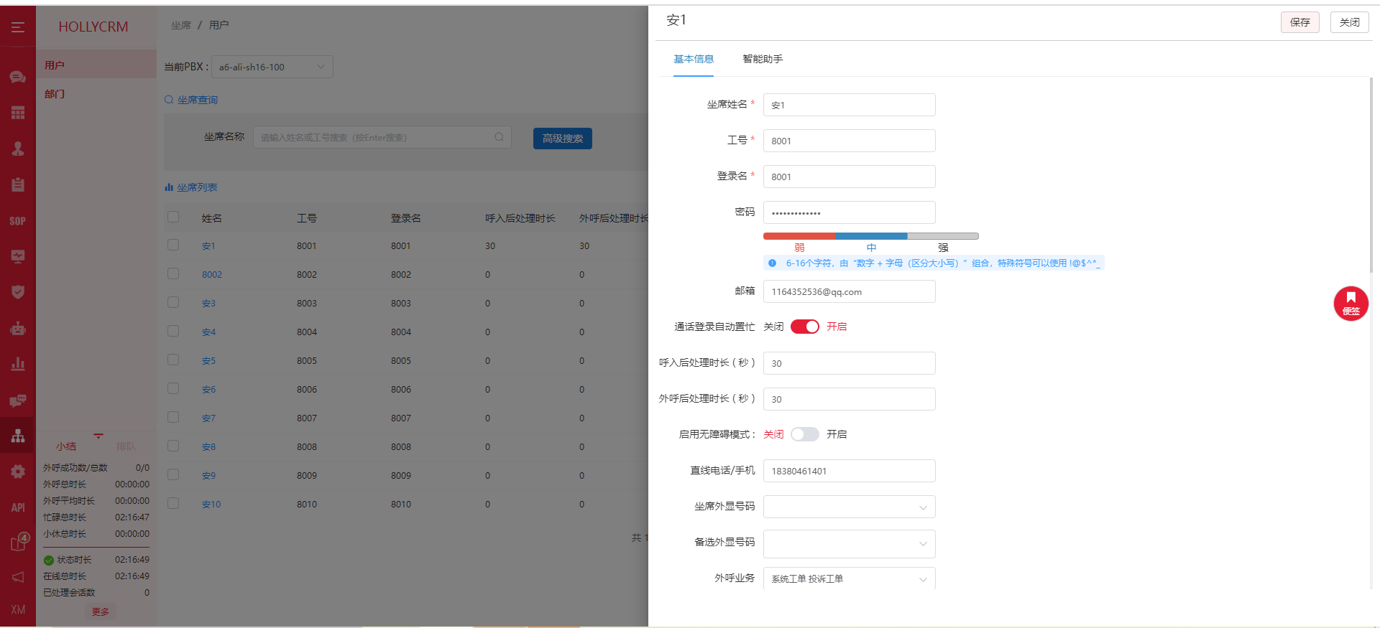Viewport: 1380px width, 628px height.
Task: Open the 当前PBX dropdown selector
Action: tap(272, 67)
